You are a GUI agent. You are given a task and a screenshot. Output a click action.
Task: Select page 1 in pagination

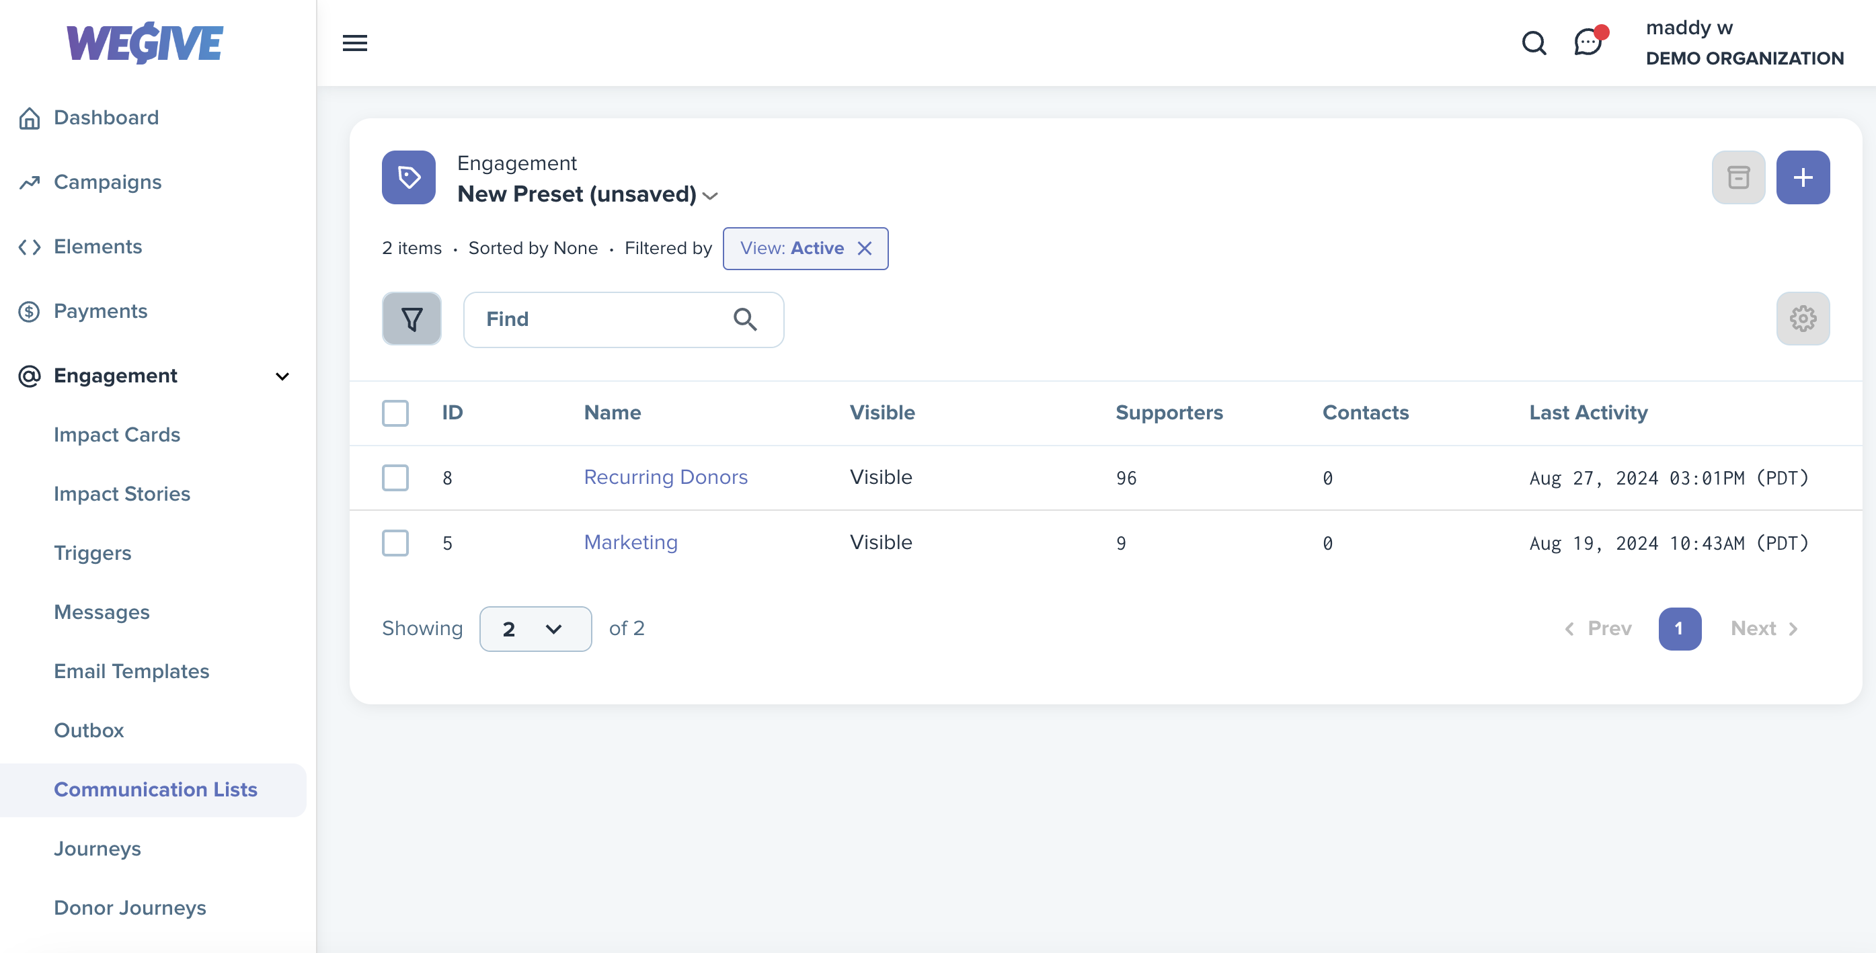point(1680,628)
